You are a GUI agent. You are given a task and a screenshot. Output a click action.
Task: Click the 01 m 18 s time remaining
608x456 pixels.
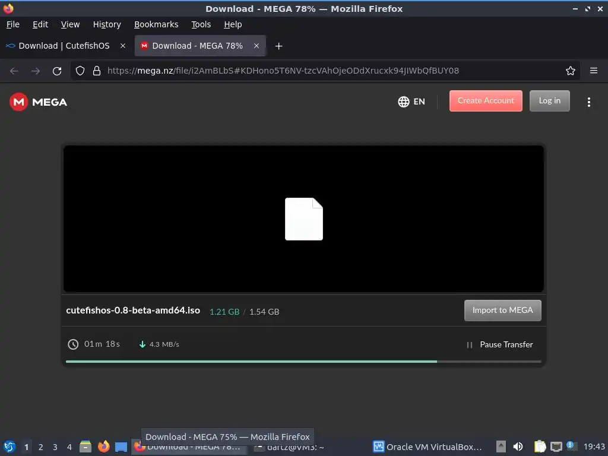(x=102, y=344)
